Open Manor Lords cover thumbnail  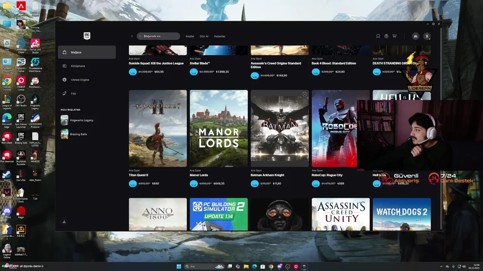(219, 128)
